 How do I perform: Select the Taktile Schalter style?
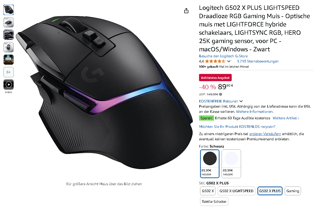pos(214,202)
